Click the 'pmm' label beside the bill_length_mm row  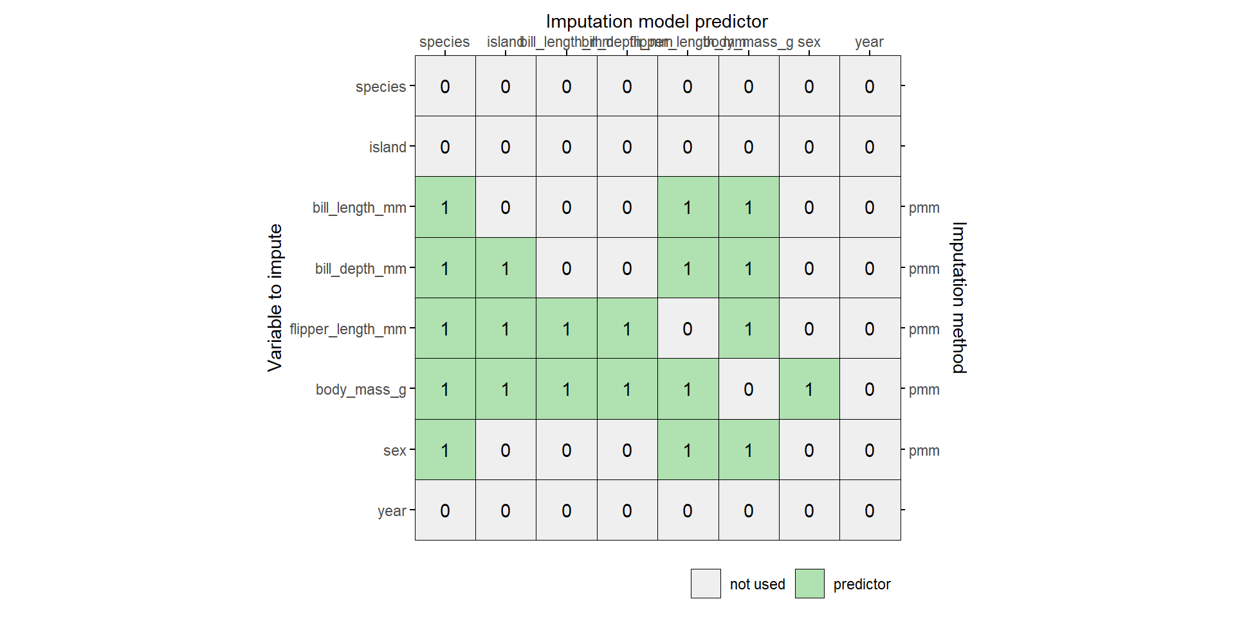(924, 208)
